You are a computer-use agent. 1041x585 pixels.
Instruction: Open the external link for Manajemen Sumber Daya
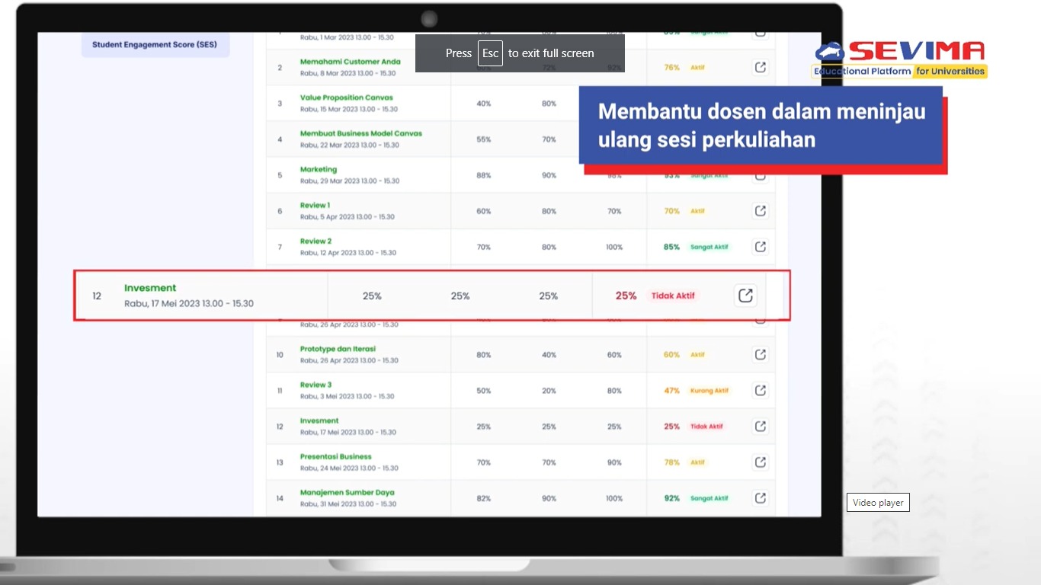coord(759,497)
